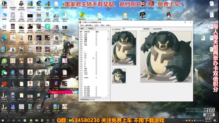Screen dimensions: 219x123
Task: Open the 重新读取(O) menu
Action: 89,25
